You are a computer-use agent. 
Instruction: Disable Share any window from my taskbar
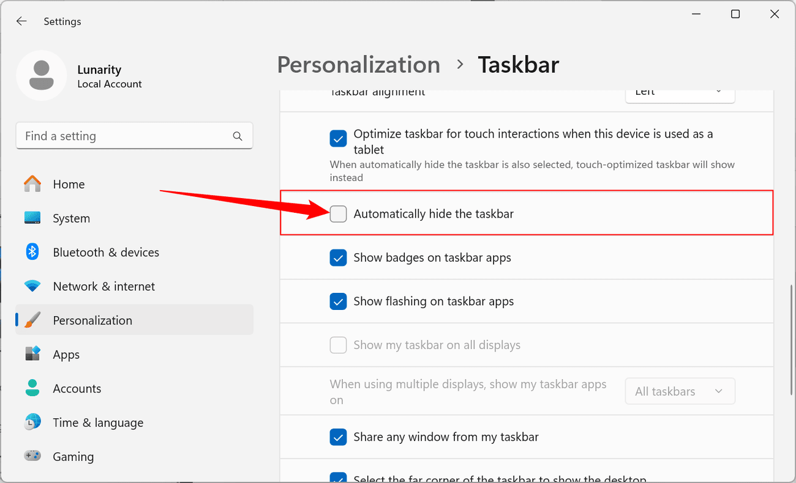coord(338,437)
